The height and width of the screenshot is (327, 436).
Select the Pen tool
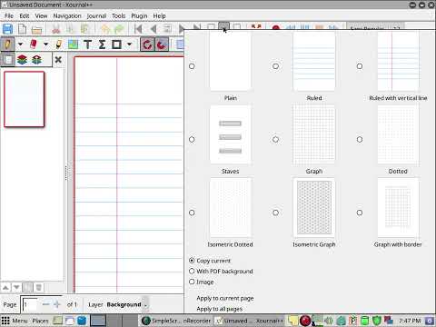8,45
